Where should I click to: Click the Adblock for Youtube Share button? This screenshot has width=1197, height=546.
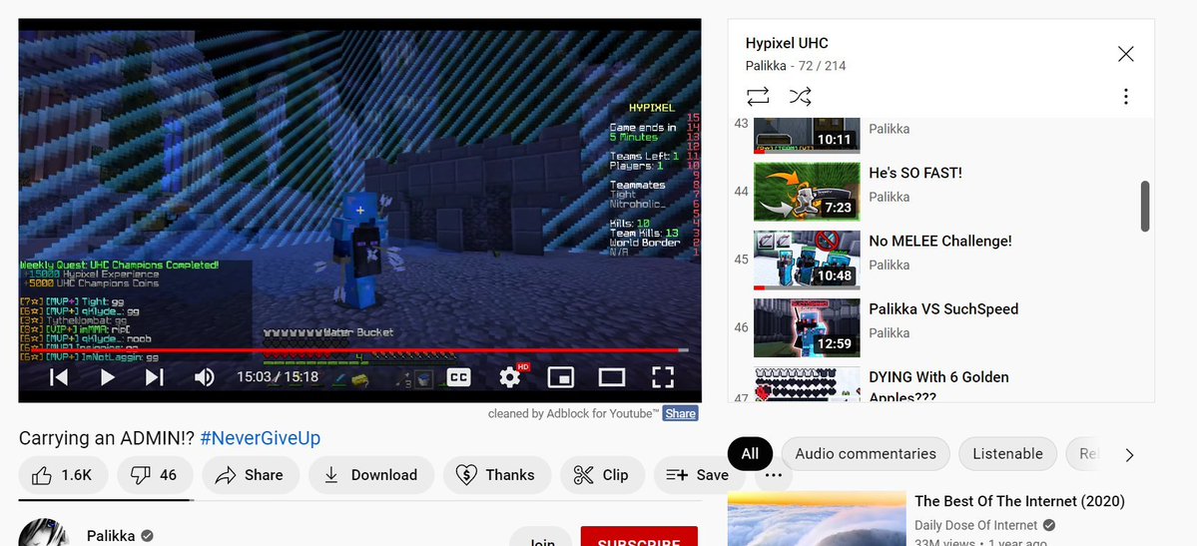(x=680, y=414)
